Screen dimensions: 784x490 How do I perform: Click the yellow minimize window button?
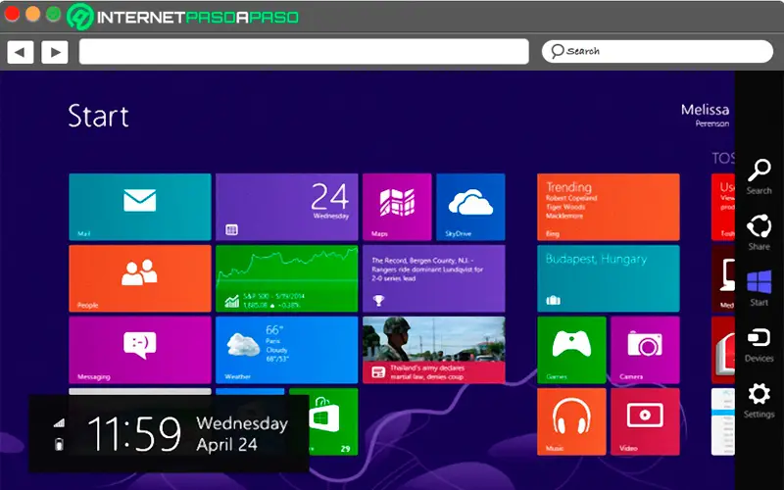click(x=32, y=14)
